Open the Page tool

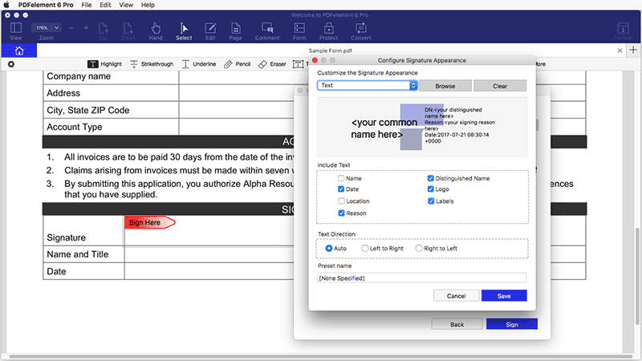coord(235,31)
